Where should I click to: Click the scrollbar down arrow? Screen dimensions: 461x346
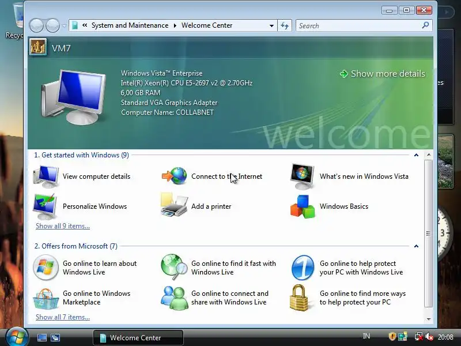pyautogui.click(x=429, y=319)
